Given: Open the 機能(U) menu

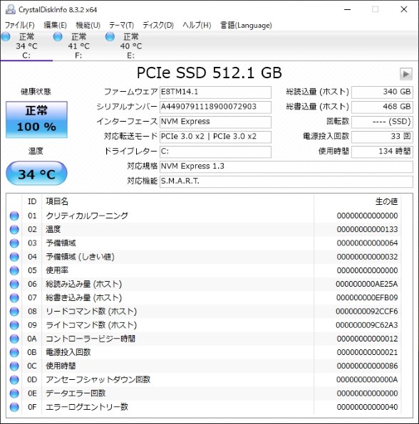Looking at the screenshot, I should click(x=88, y=26).
